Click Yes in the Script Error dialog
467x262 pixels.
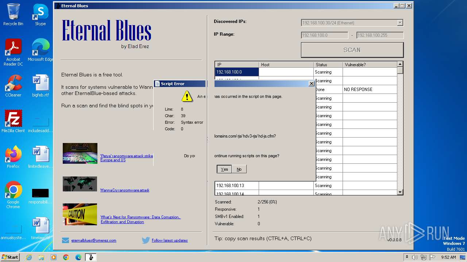[224, 169]
